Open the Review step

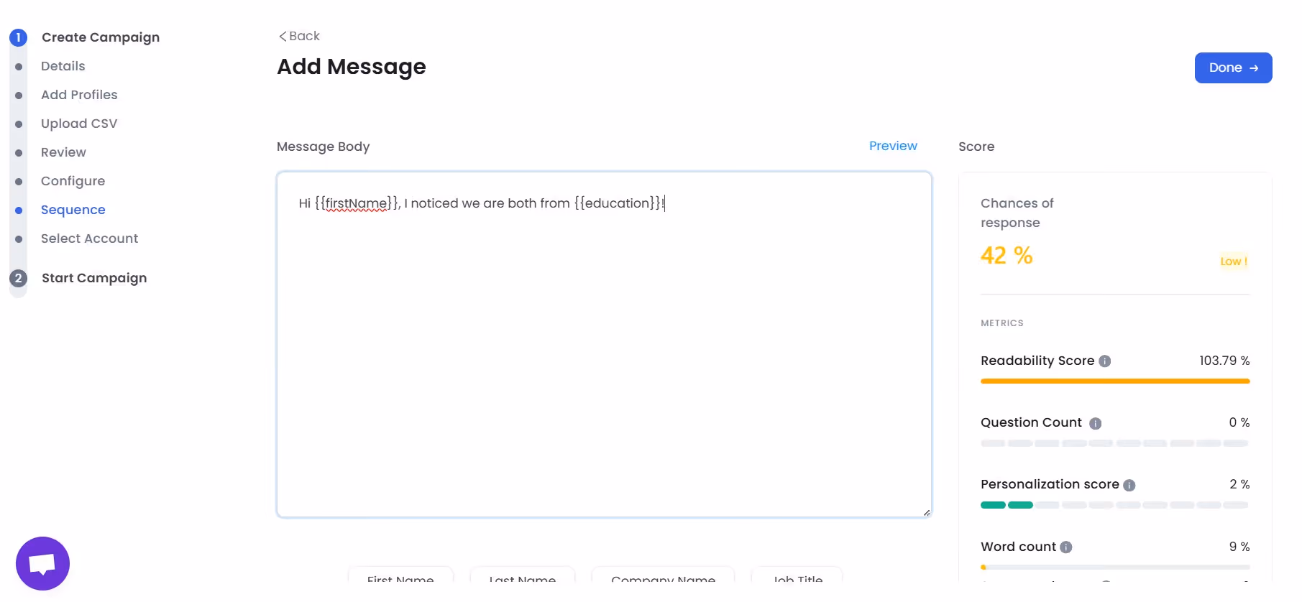click(x=63, y=152)
